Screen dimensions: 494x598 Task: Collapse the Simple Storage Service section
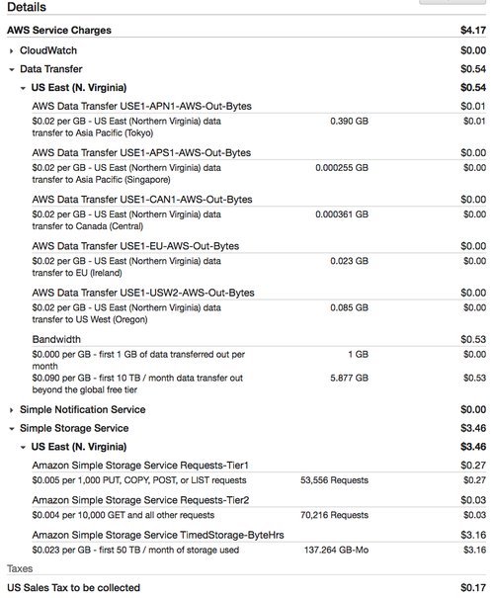12,429
